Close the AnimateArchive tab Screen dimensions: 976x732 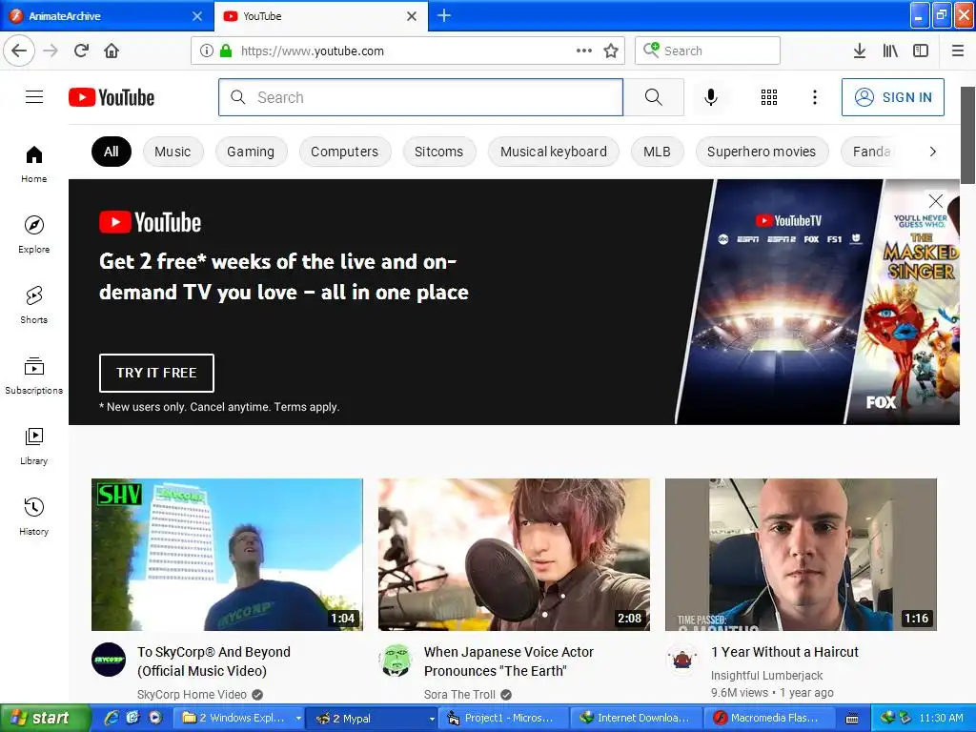[197, 16]
